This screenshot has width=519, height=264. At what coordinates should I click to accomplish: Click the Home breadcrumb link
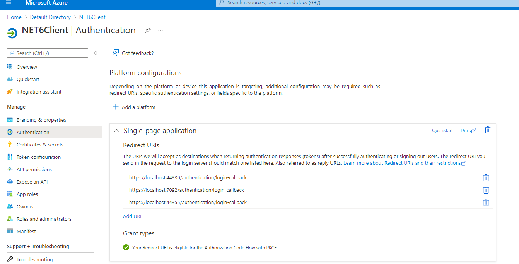click(x=14, y=17)
